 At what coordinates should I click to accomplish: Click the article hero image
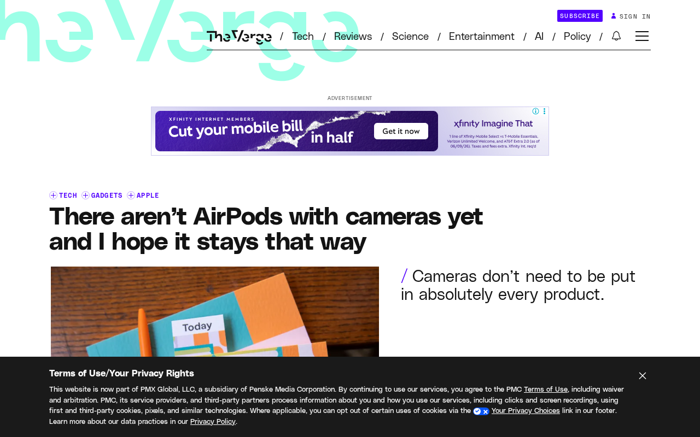215,311
